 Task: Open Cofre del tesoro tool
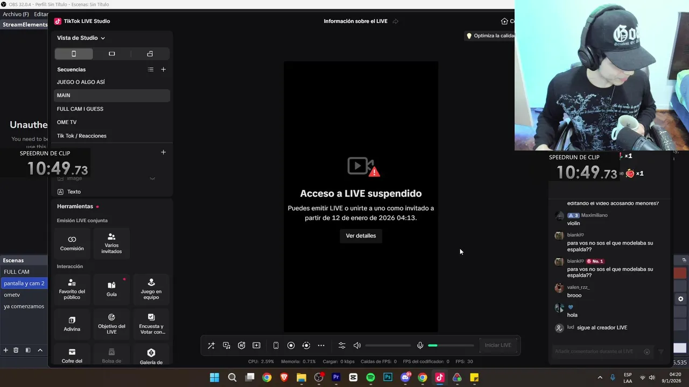(x=72, y=355)
